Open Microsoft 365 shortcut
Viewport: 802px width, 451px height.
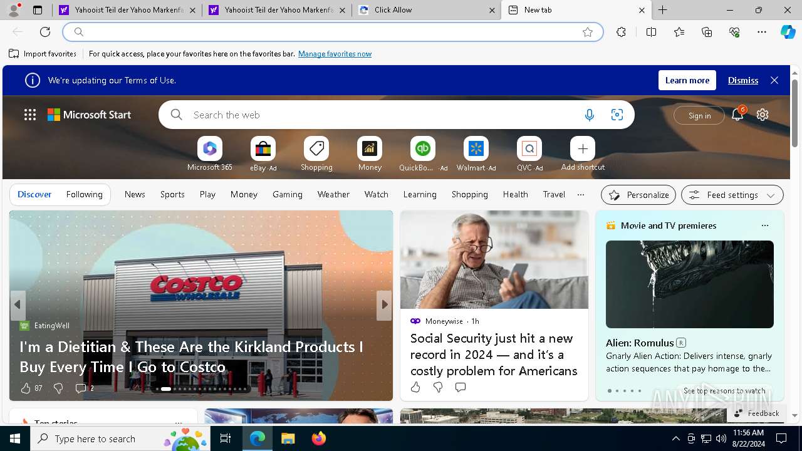pos(210,153)
